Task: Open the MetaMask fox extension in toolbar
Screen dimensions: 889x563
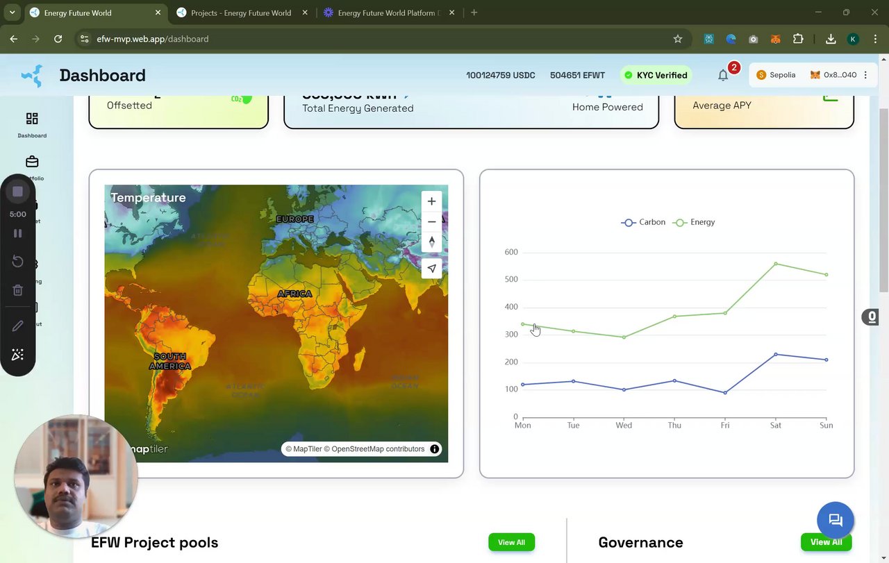Action: point(776,39)
